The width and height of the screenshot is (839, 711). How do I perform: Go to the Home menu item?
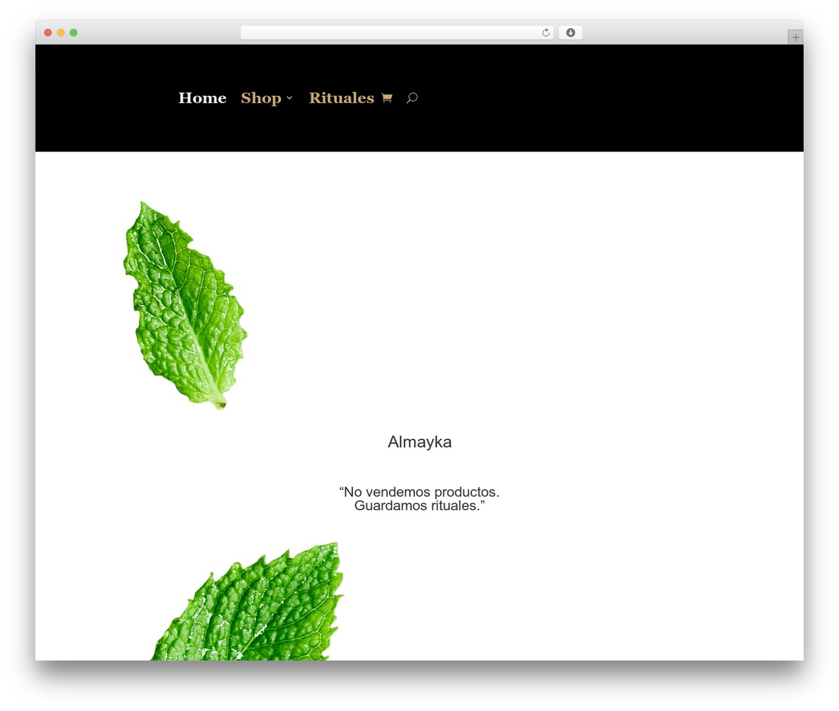click(203, 98)
